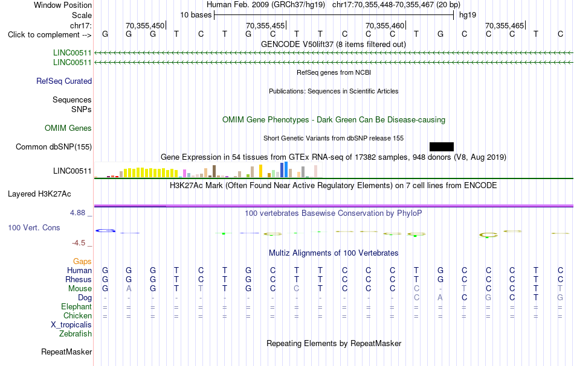Image resolution: width=574 pixels, height=366 pixels.
Task: Open 'Multiz Alignments of 100 Vertebrates' title
Action: pos(334,253)
